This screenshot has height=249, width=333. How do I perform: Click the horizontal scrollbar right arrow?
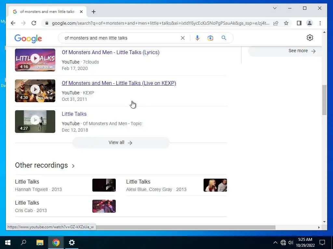click(319, 227)
